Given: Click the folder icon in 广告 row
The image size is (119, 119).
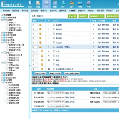Looking at the screenshot, I should 42,51.
